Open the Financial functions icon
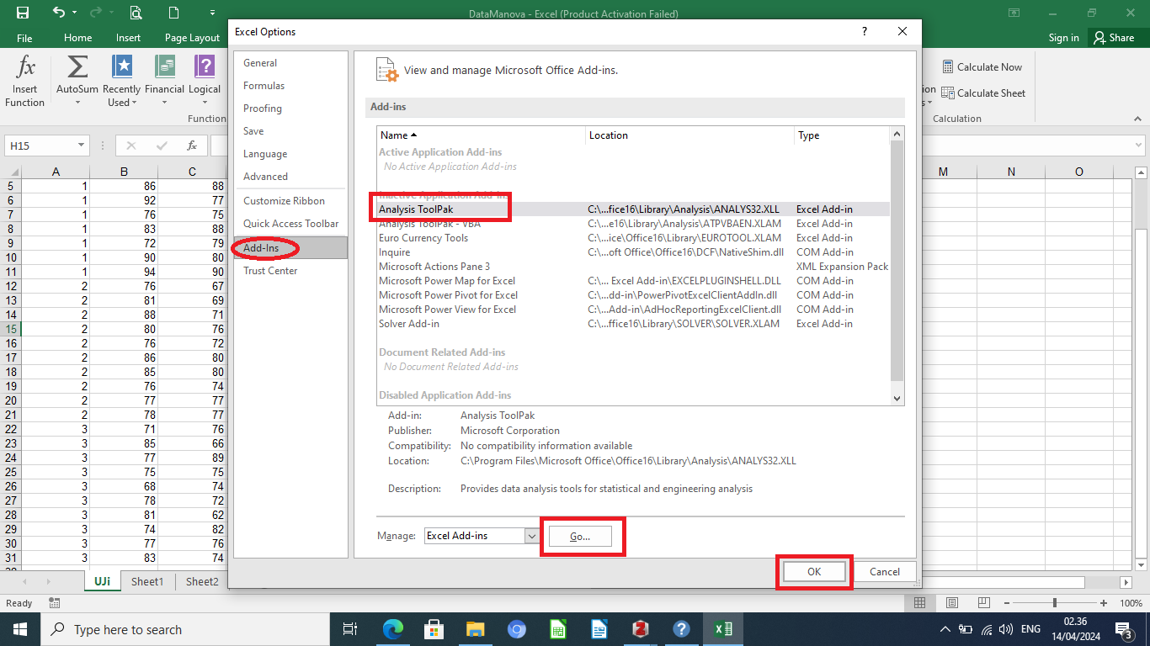This screenshot has width=1150, height=646. [164, 67]
